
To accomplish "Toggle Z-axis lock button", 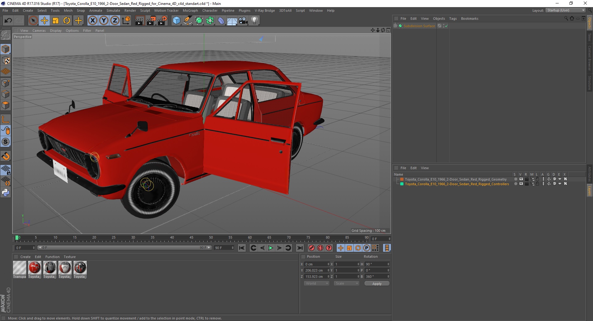I will click(x=115, y=21).
